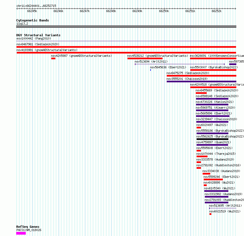The height and width of the screenshot is (236, 244).
Task: Select the nsv5665896 (Ebert2021) label
Action: pyautogui.click(x=214, y=113)
